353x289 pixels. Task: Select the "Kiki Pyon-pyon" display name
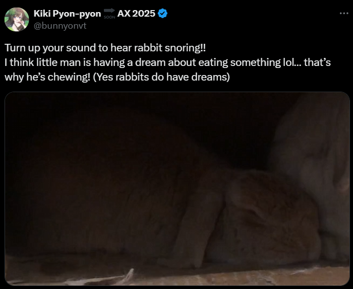coord(67,14)
